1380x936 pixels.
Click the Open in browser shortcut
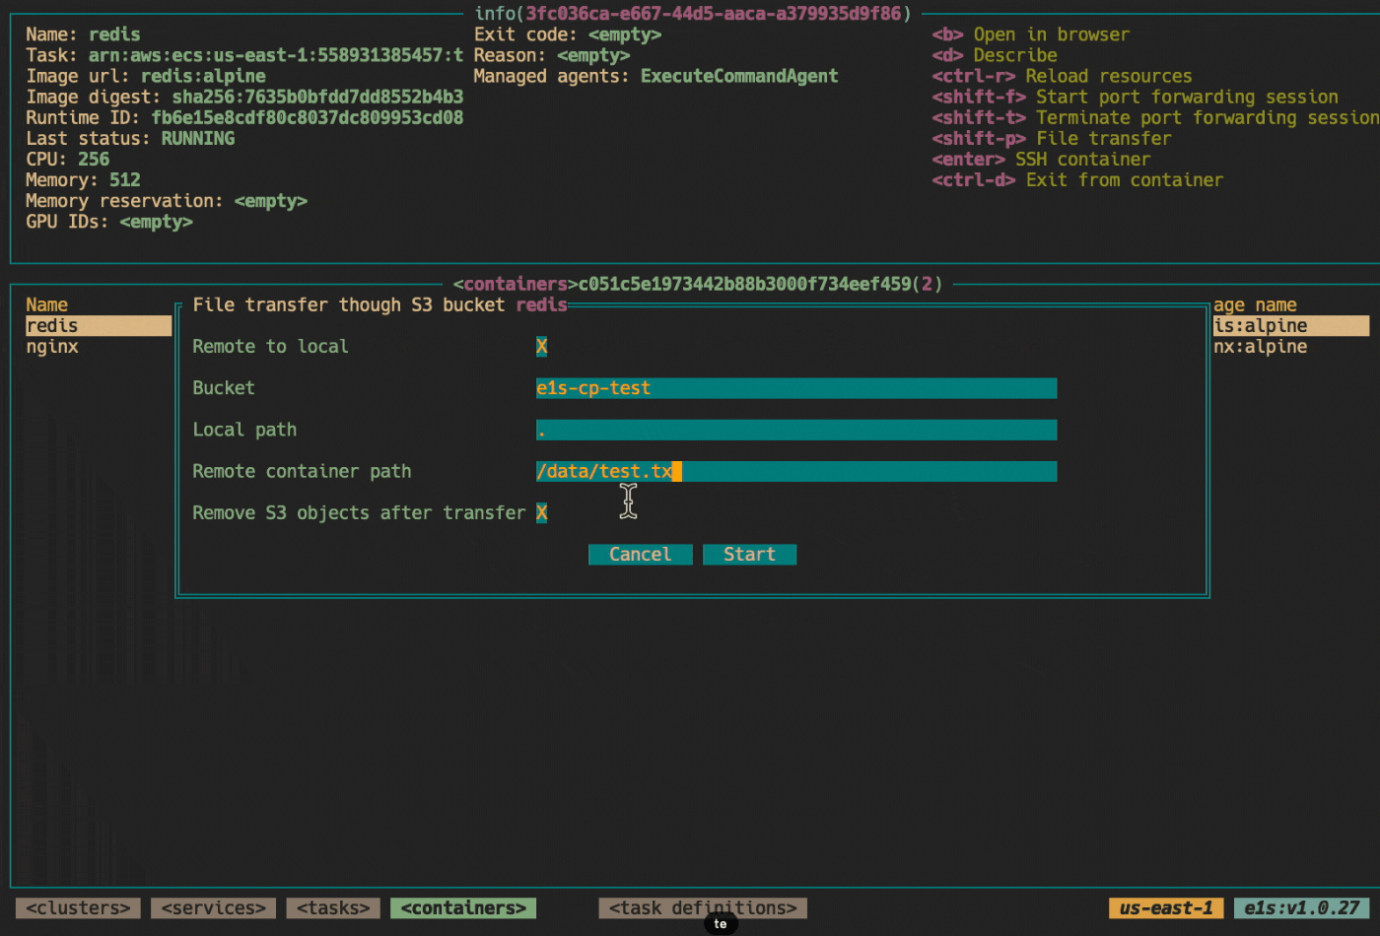(1031, 34)
